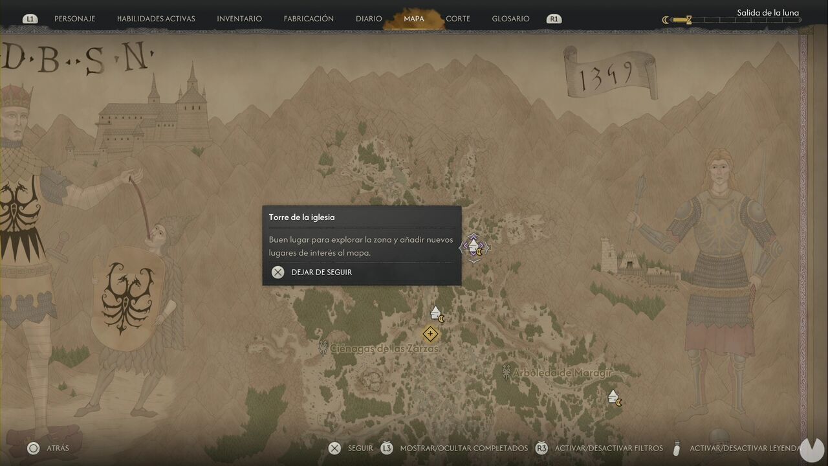
Task: Open the Glosario tab
Action: (x=510, y=19)
